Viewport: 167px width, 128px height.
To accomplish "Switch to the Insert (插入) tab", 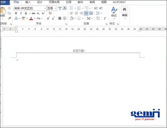I will pos(28,2).
